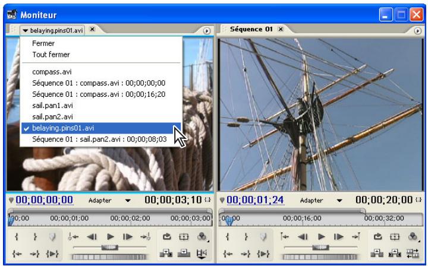
Task: Select sail.pan1.avi in clip menu
Action: coord(101,106)
